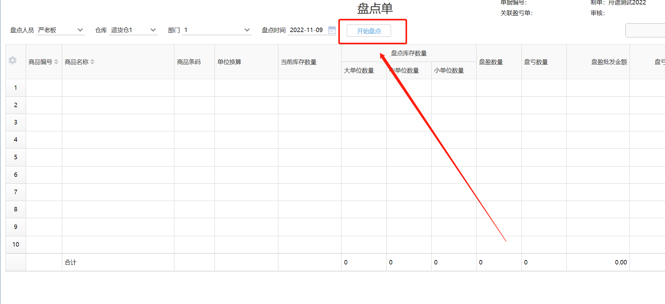Click the table settings gear icon
This screenshot has height=304, width=665.
(13, 60)
